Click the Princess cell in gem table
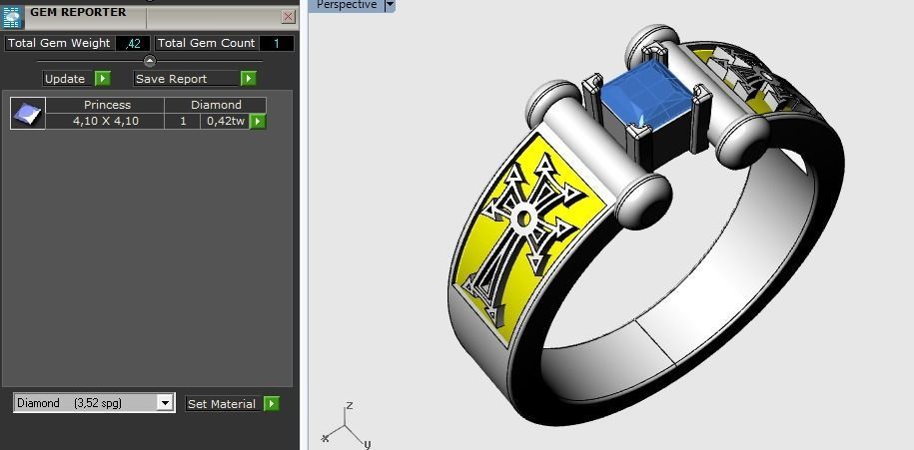Screen dimensions: 914x450 click(106, 105)
